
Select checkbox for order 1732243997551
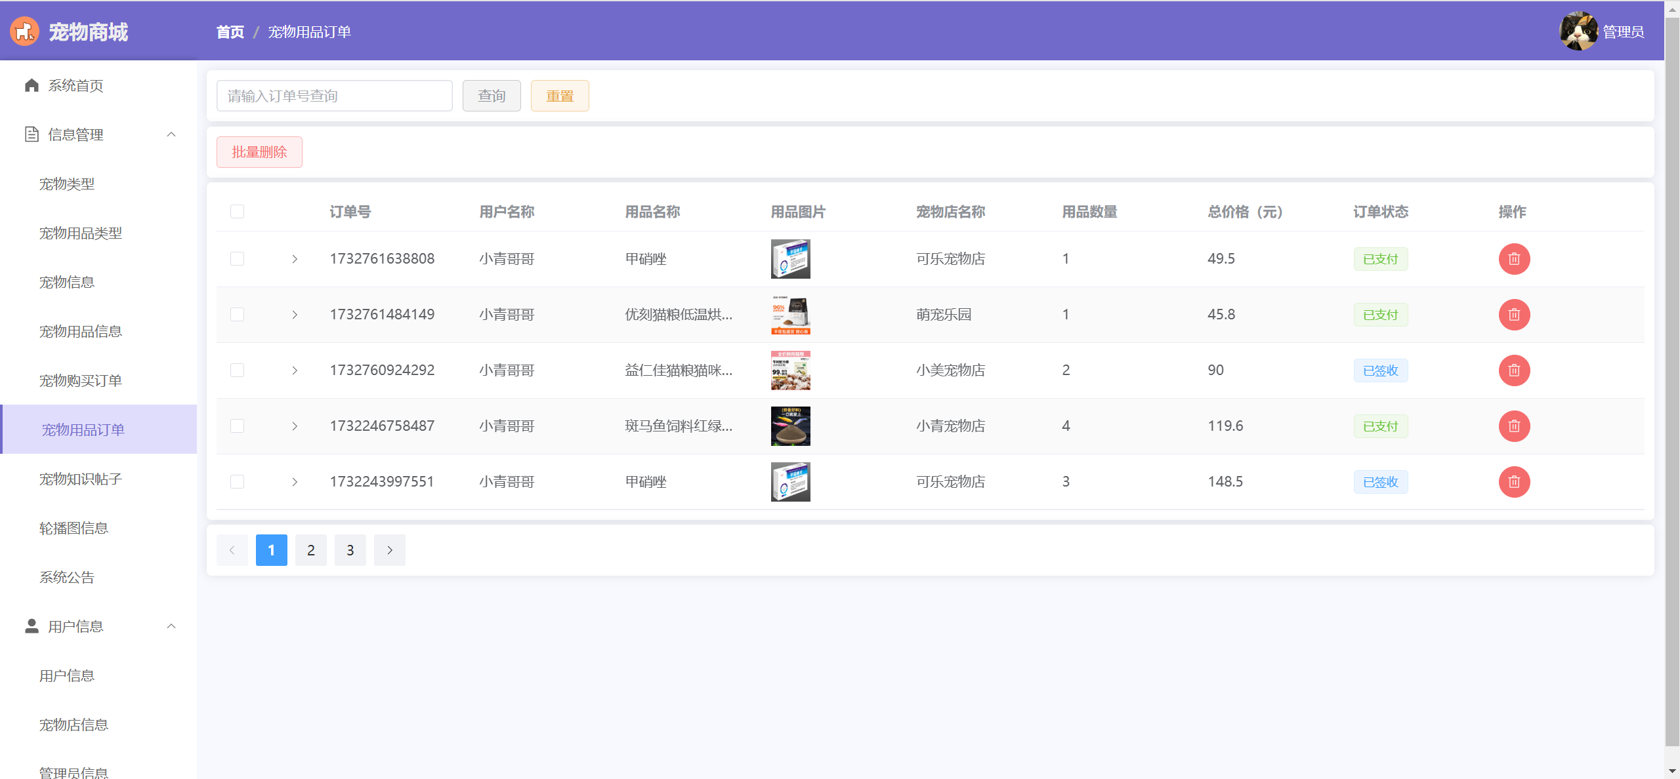pos(237,482)
